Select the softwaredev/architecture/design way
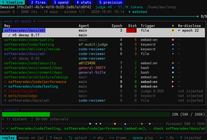The height and width of the screenshot is (140, 207). [x=36, y=77]
